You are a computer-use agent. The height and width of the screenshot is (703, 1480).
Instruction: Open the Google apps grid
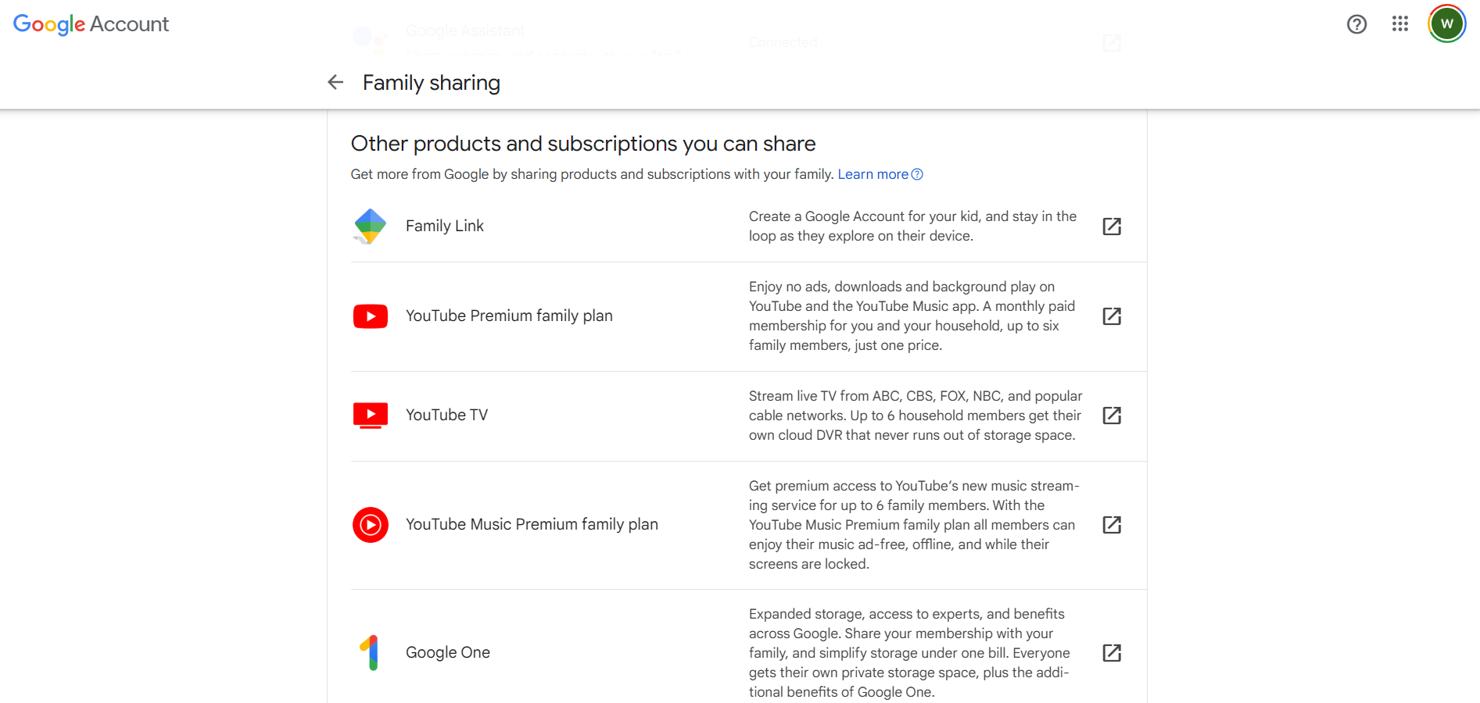click(1400, 24)
